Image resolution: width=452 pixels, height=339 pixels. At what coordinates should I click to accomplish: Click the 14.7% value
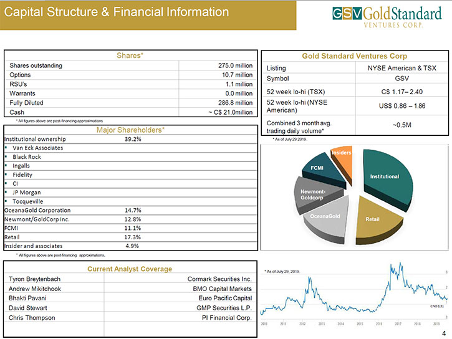[133, 210]
